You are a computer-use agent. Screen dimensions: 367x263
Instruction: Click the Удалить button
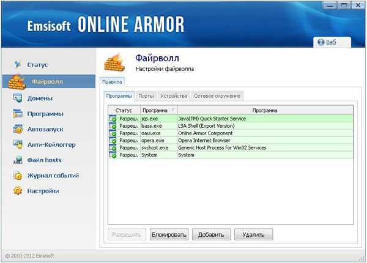pos(253,234)
